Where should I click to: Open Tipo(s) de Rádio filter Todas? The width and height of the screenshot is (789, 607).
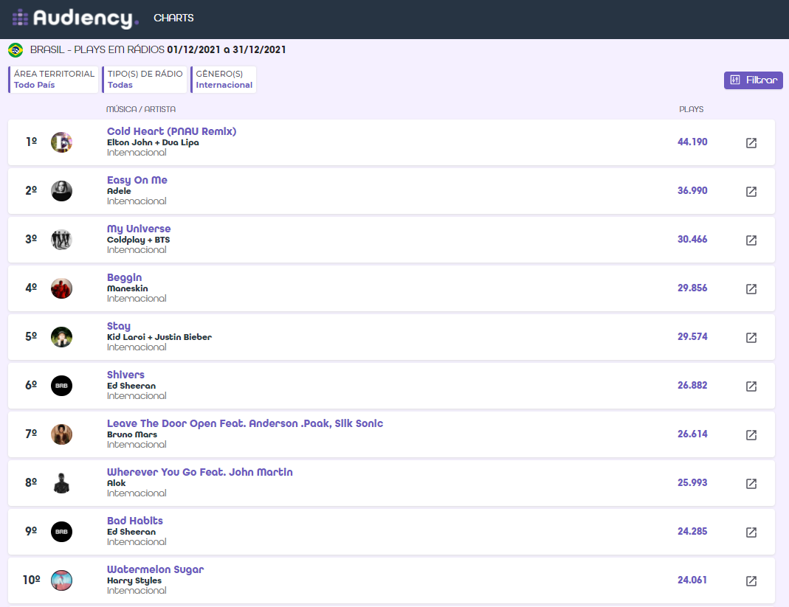tap(145, 80)
